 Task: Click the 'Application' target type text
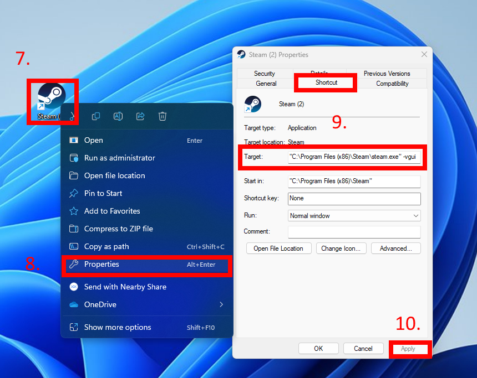click(302, 128)
